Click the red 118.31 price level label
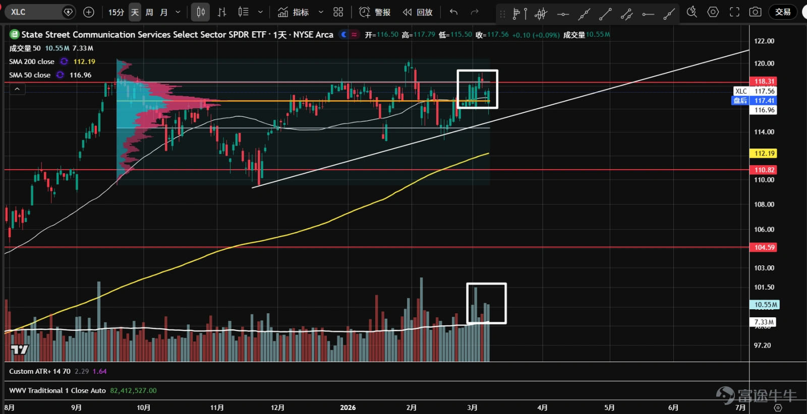Screen dimensions: 807x414 coord(764,81)
